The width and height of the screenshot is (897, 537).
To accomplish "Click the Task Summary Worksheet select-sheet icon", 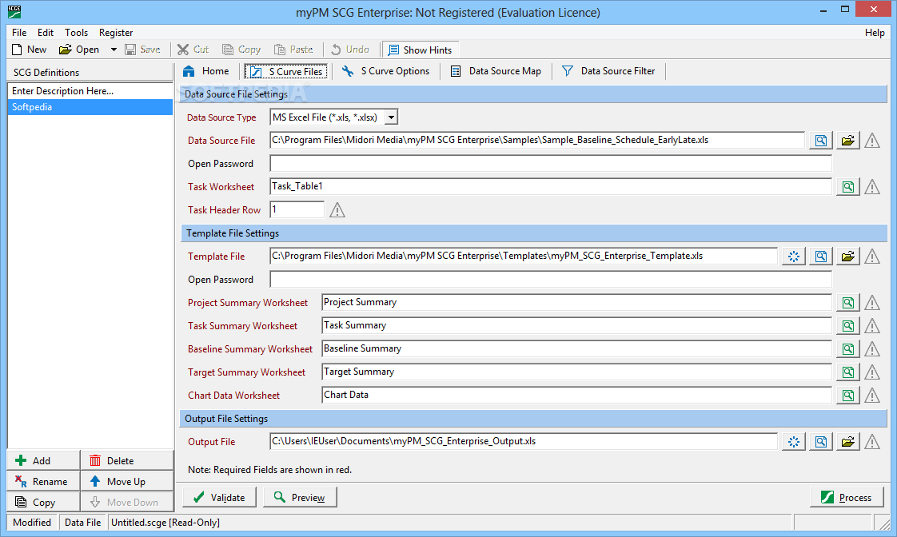I will pyautogui.click(x=847, y=326).
